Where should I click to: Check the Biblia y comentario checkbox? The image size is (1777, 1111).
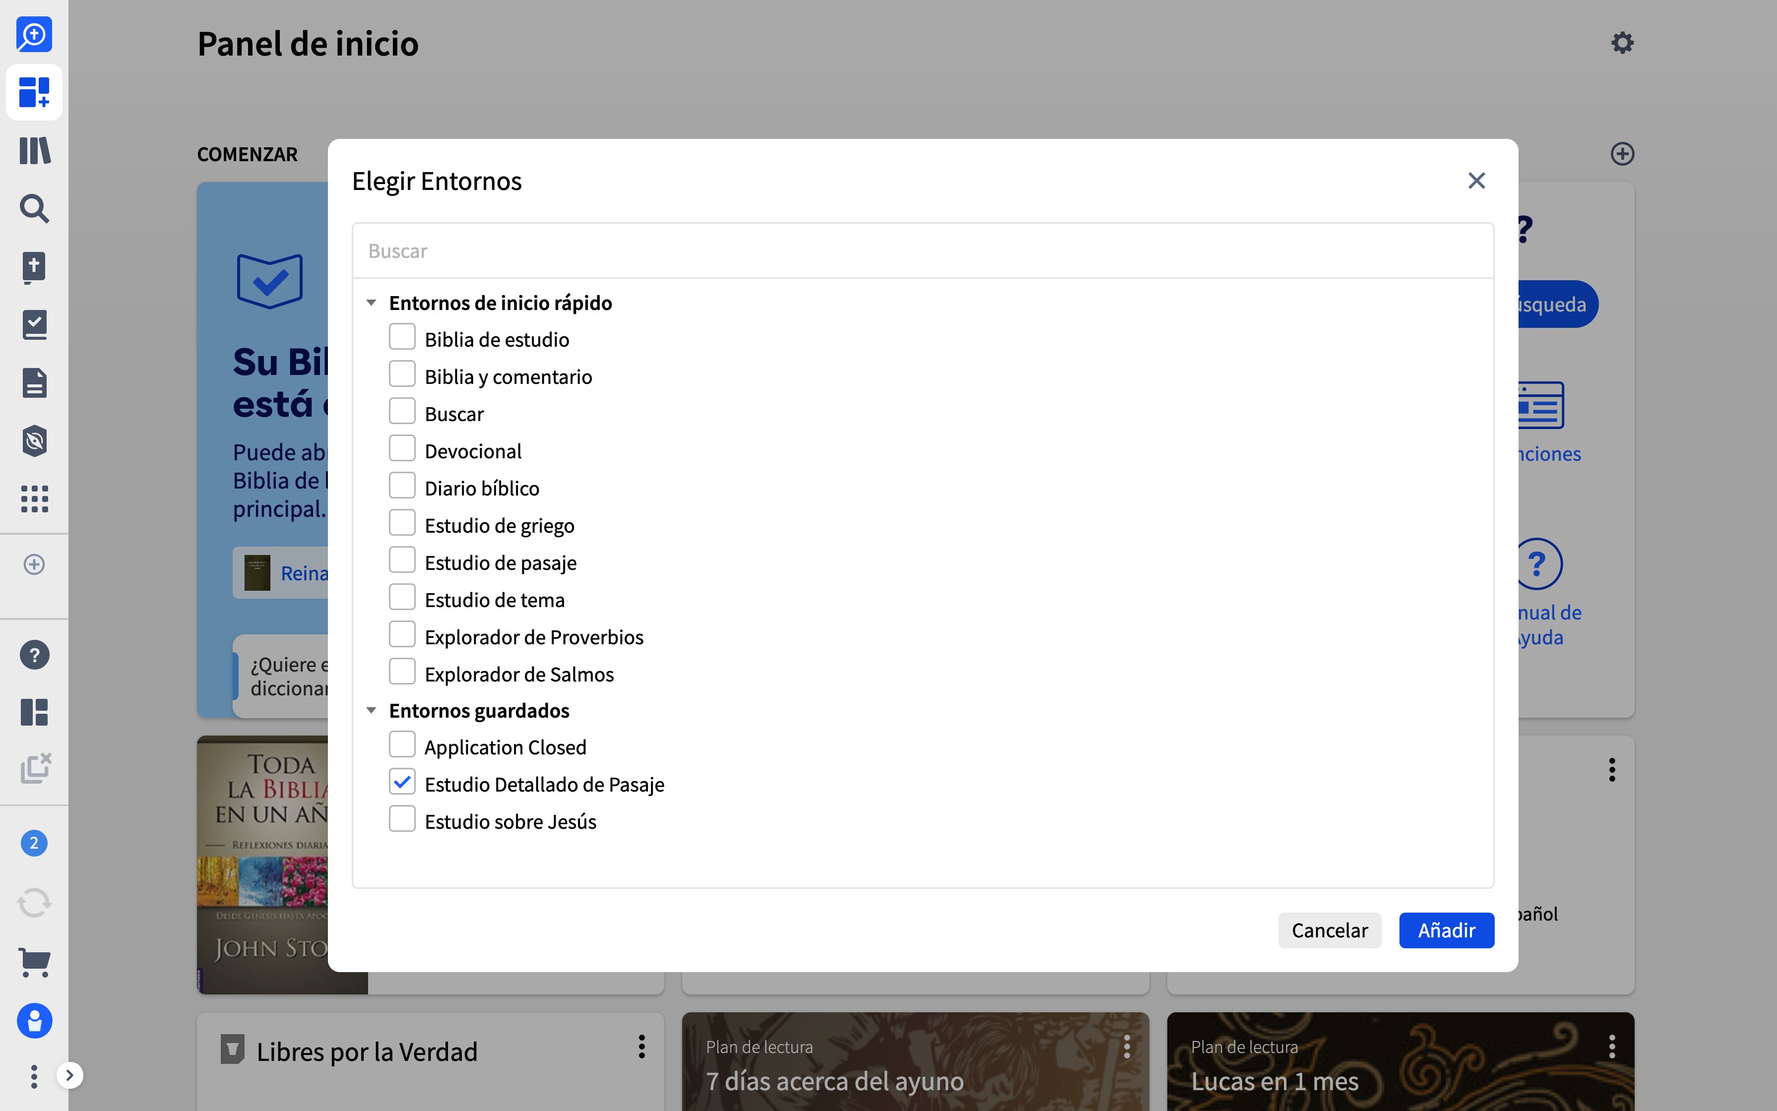tap(402, 374)
